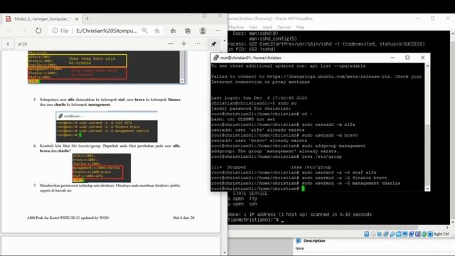
Task: Open a new browser tab
Action: 87,19
